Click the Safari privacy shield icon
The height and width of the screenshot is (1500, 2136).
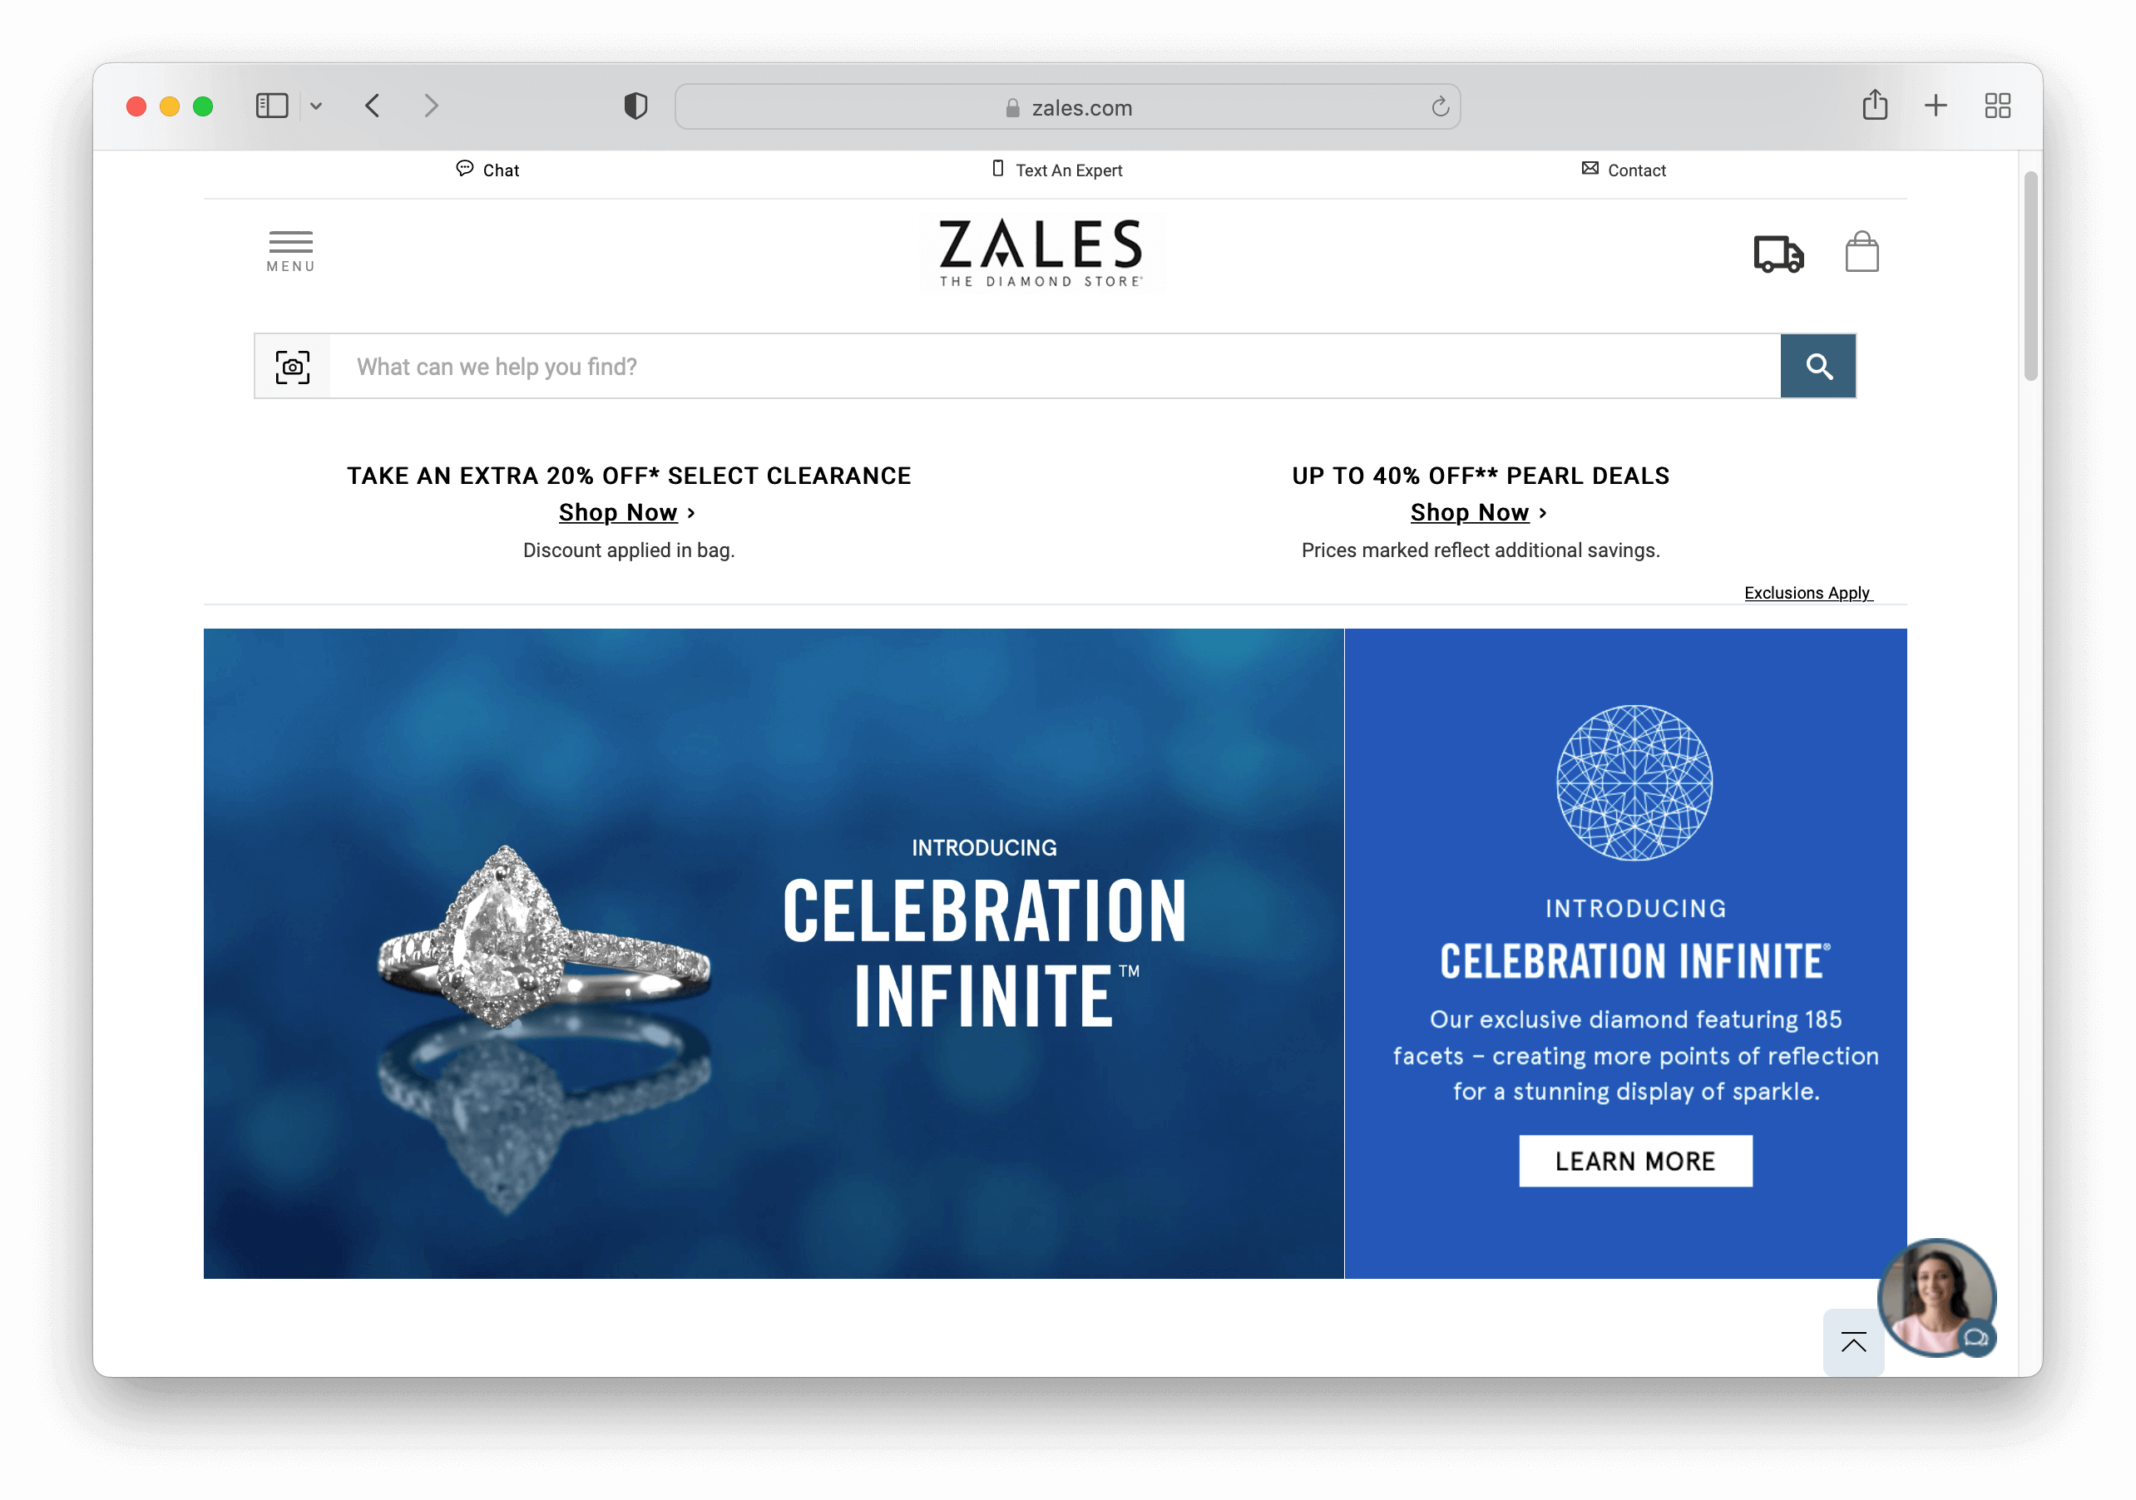tap(635, 106)
